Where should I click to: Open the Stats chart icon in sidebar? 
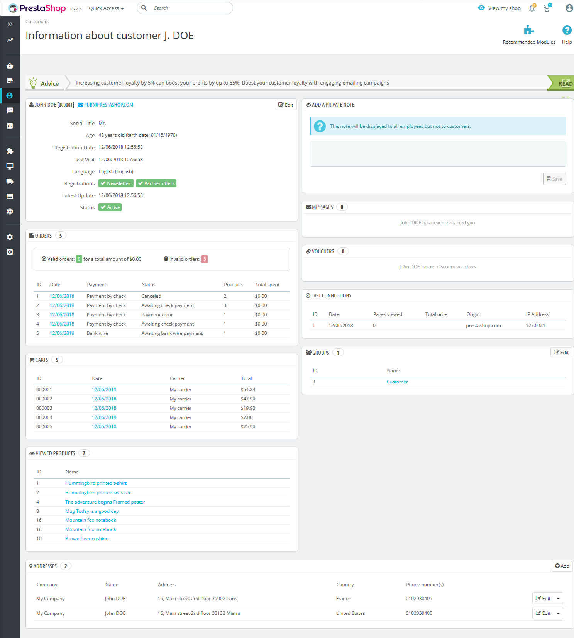[x=10, y=126]
